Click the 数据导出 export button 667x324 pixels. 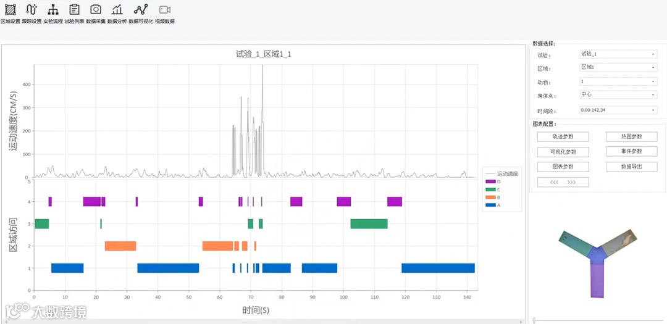[x=632, y=167]
